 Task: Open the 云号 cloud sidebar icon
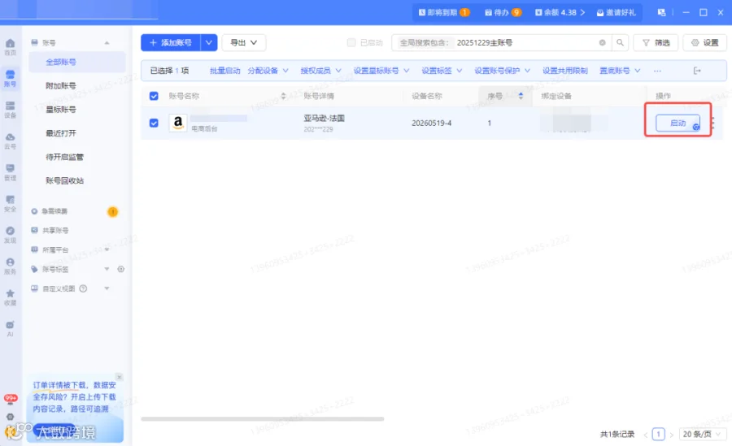pos(11,141)
